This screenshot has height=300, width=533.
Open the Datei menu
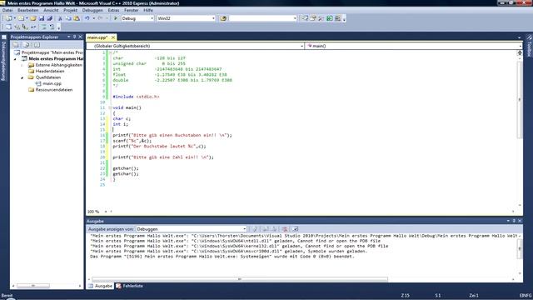click(7, 10)
